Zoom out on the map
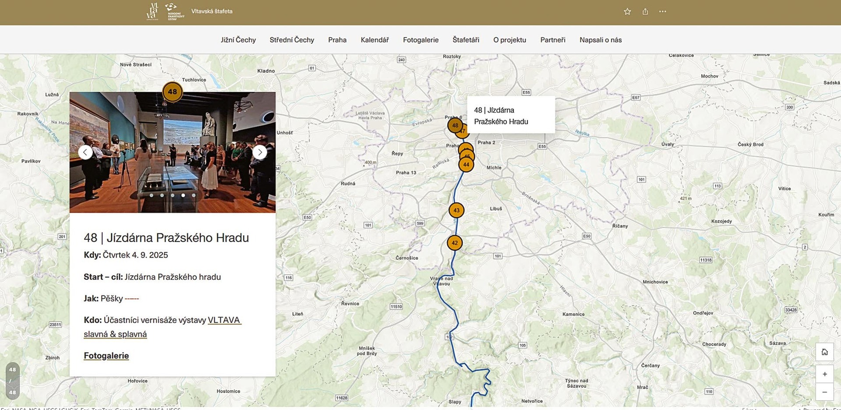This screenshot has width=841, height=410. 824,392
